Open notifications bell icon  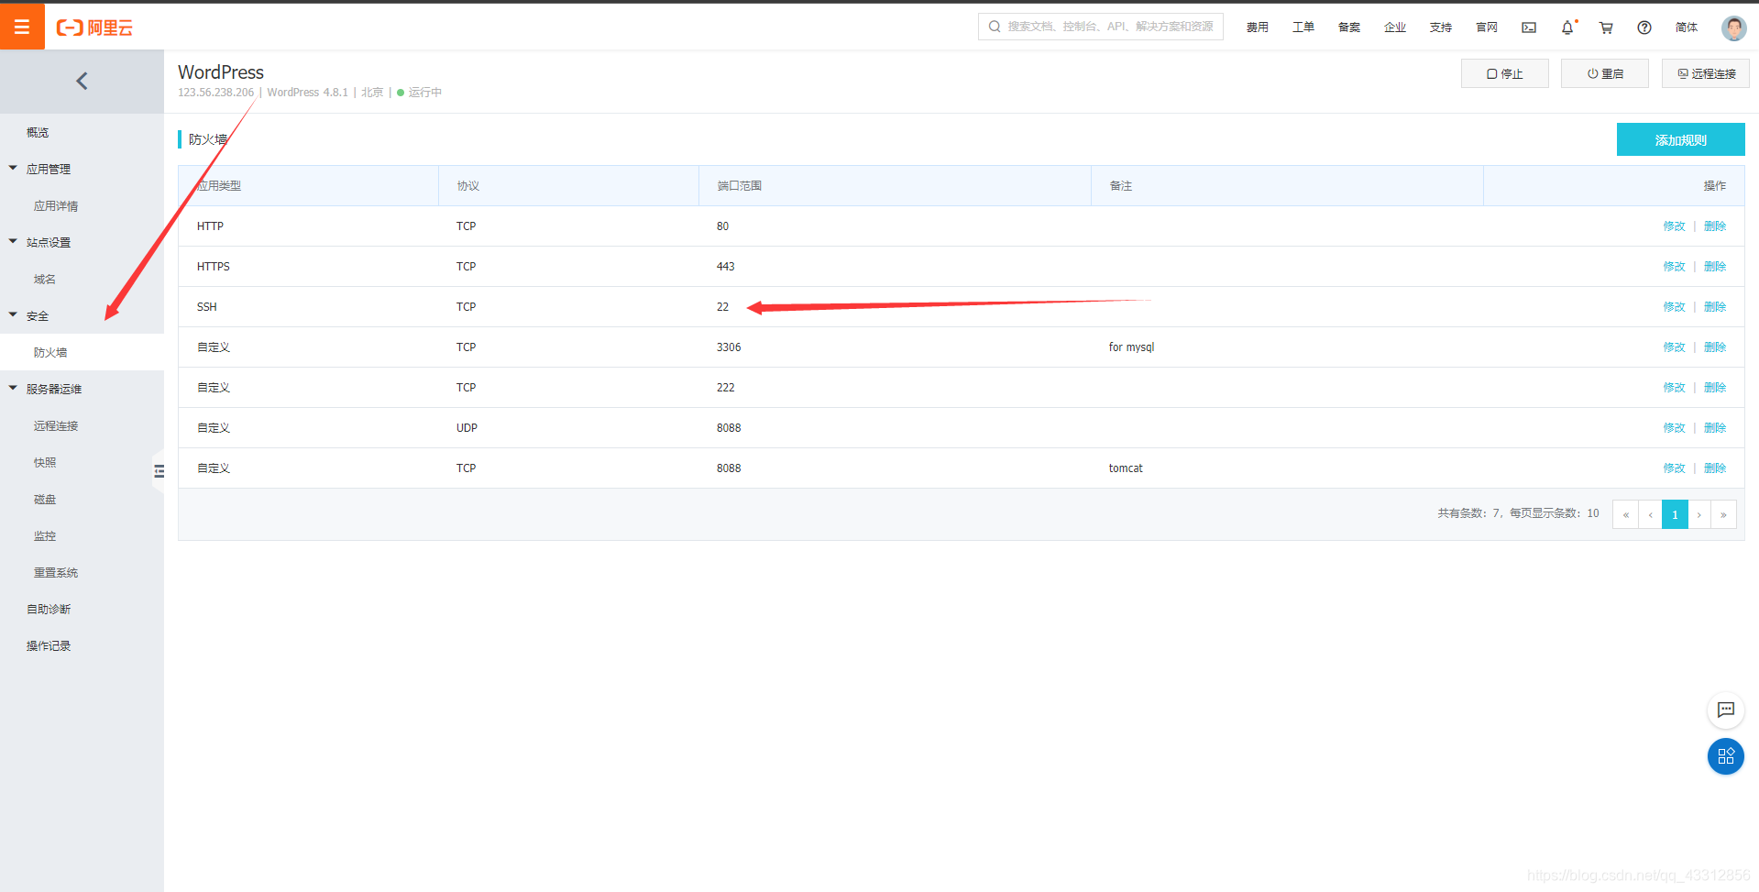click(x=1568, y=28)
